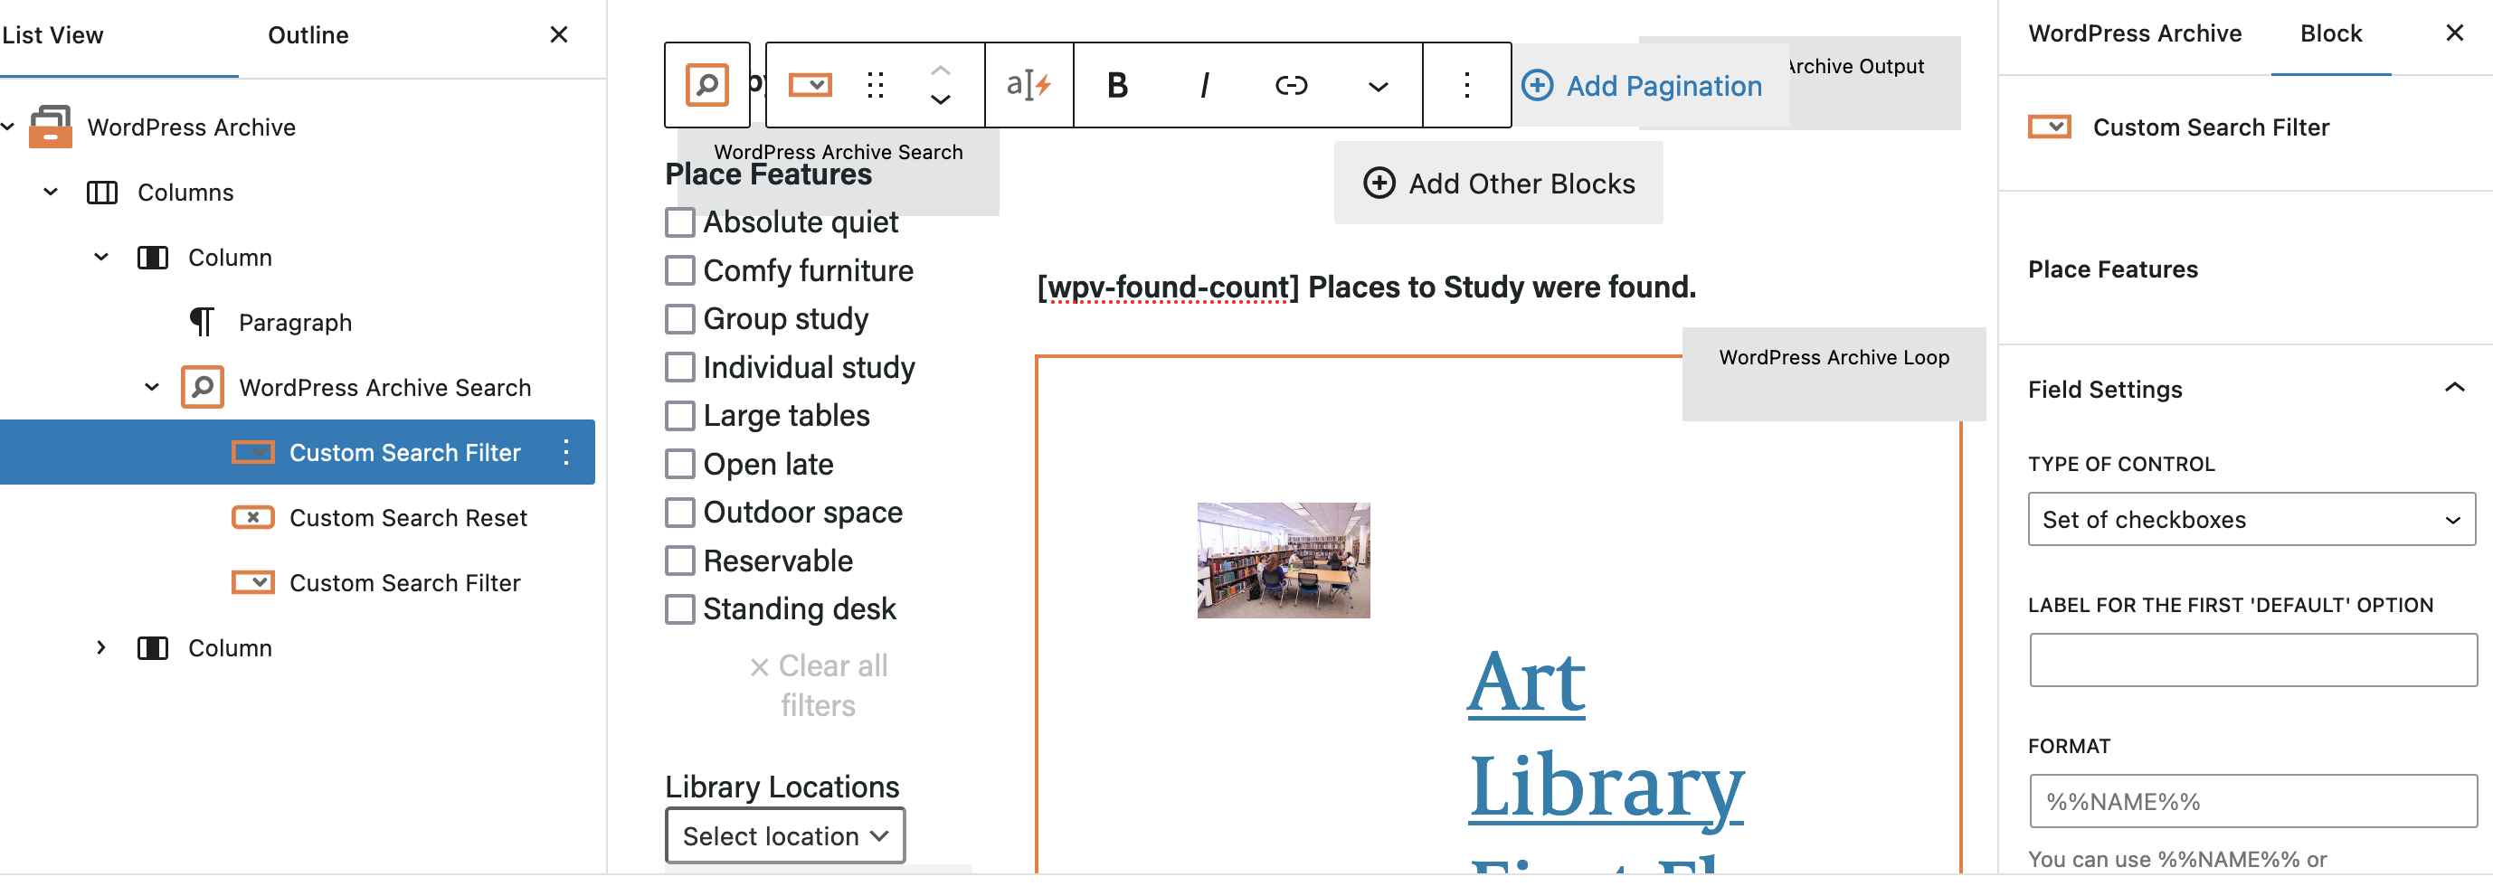Select the parent WordPress Archive Search toolbar button
This screenshot has width=2493, height=886.
coord(706,85)
